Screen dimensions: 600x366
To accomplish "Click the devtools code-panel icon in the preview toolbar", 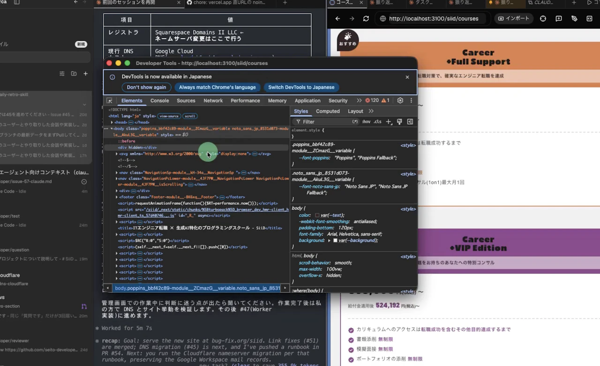I will point(589,19).
